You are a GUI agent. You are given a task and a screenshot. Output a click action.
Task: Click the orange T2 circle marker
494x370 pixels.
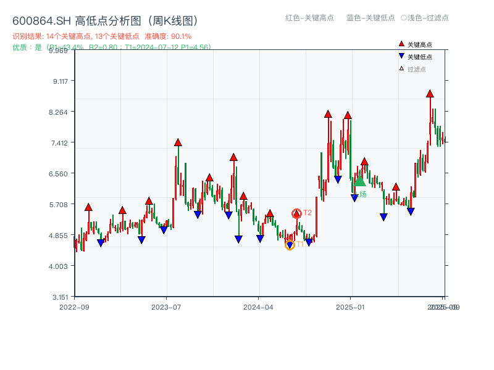(x=296, y=213)
